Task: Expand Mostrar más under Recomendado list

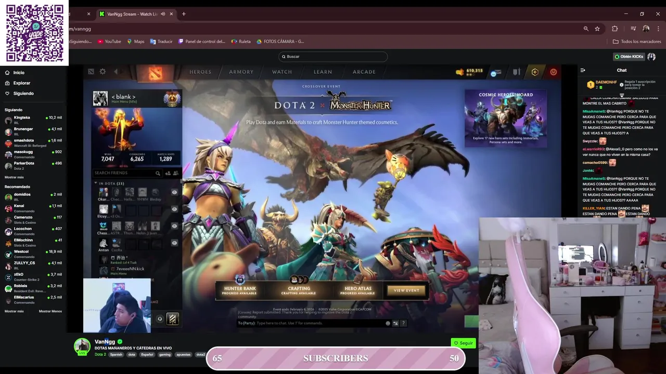Action: (x=14, y=311)
